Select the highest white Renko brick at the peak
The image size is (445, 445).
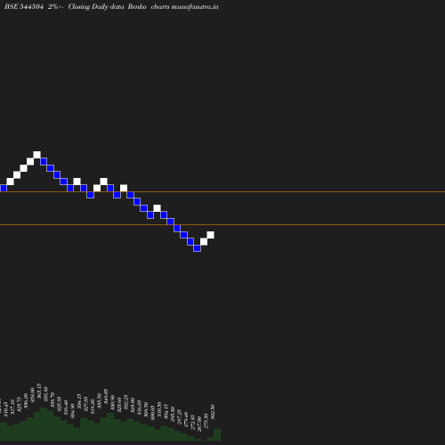37,155
